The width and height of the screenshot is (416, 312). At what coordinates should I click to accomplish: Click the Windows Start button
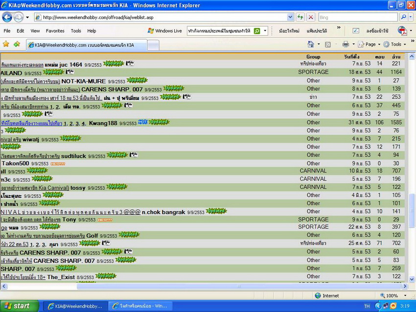click(18, 306)
